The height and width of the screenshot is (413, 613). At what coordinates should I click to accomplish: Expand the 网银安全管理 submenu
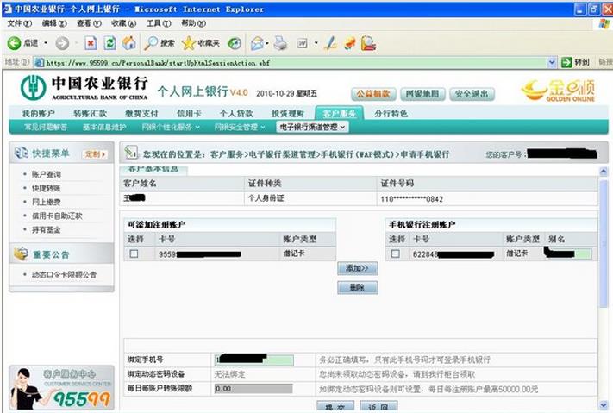[x=263, y=127]
